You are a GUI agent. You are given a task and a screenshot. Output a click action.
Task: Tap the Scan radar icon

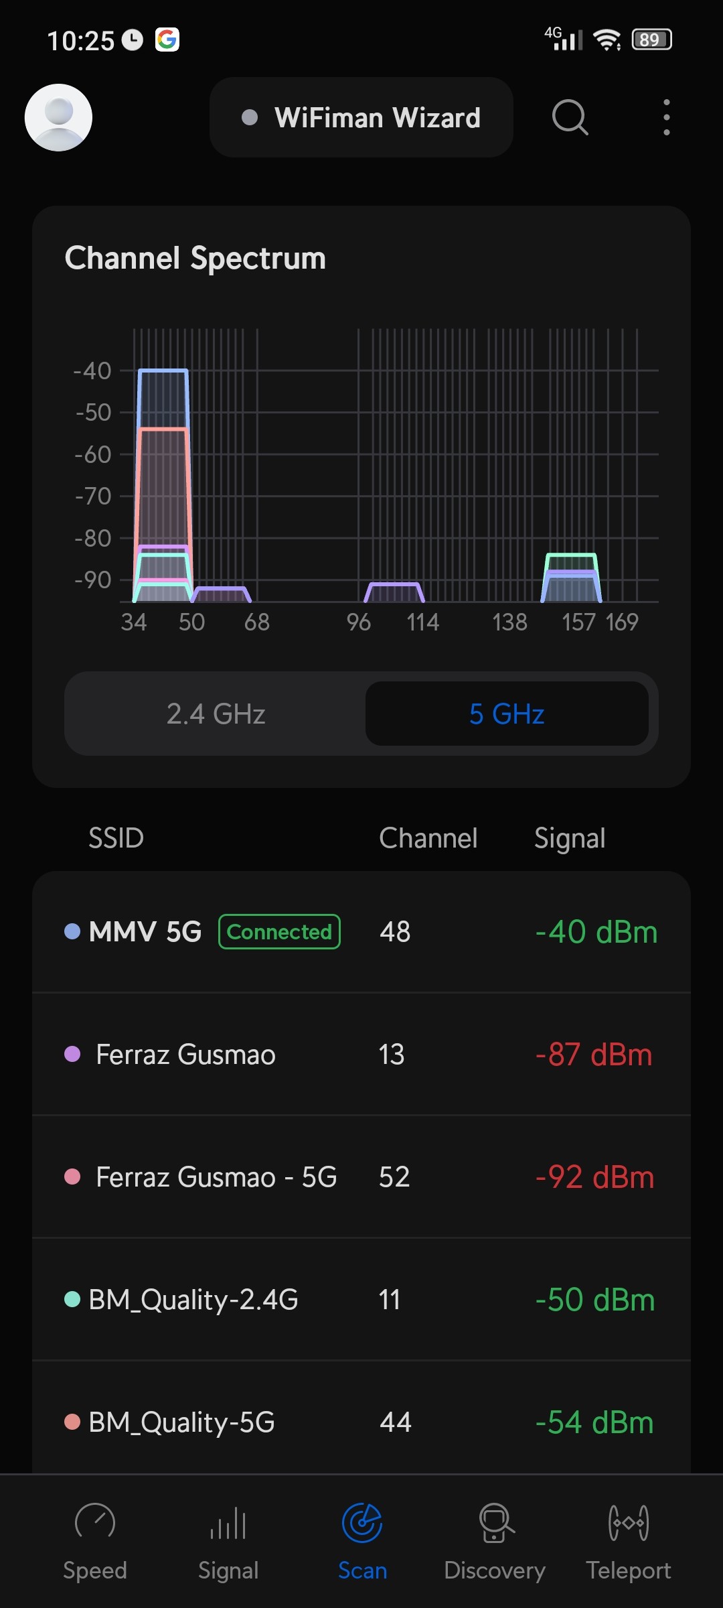point(362,1523)
